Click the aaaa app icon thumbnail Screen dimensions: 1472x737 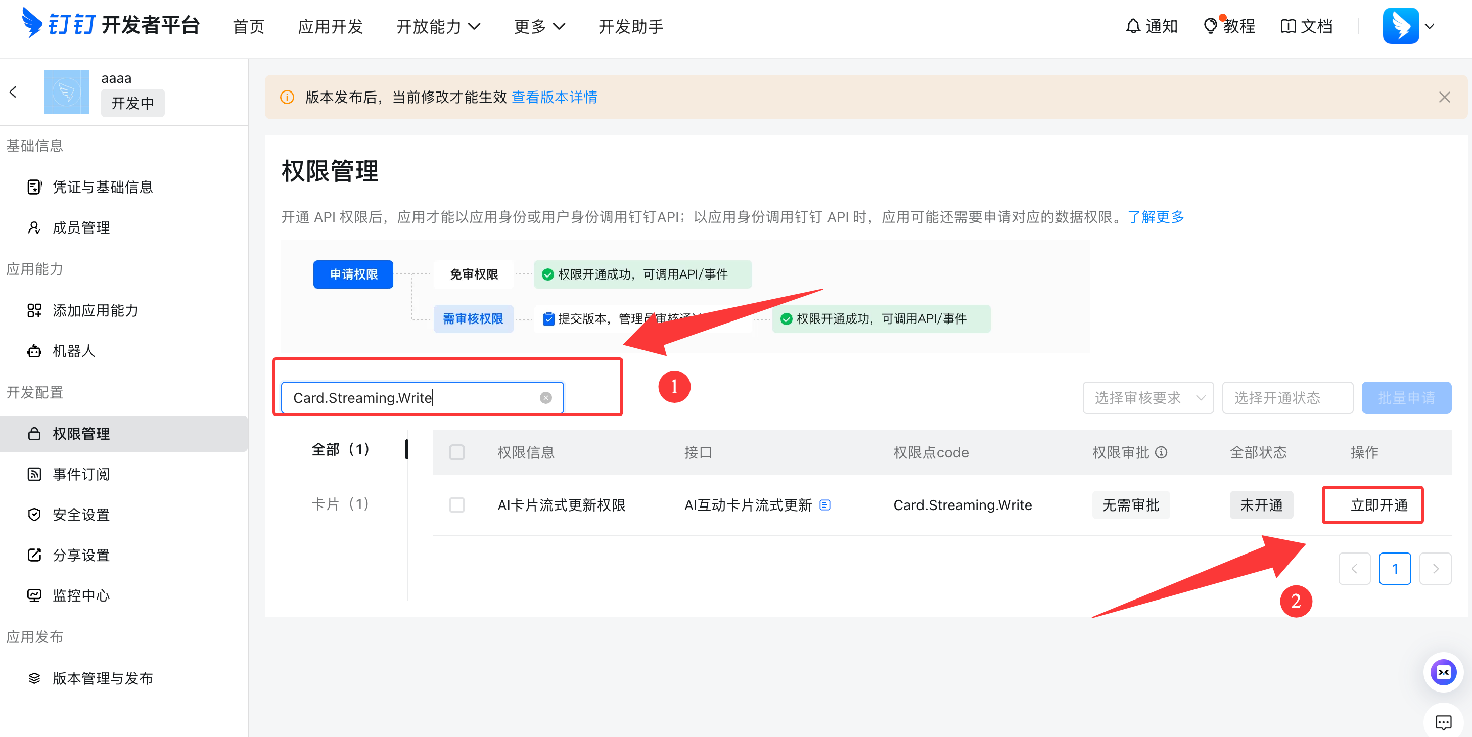(66, 92)
